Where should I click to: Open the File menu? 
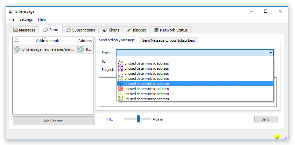coord(11,19)
